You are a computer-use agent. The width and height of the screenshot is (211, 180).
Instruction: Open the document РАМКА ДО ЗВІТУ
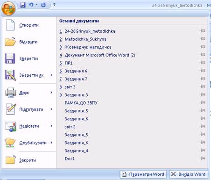pos(81,103)
